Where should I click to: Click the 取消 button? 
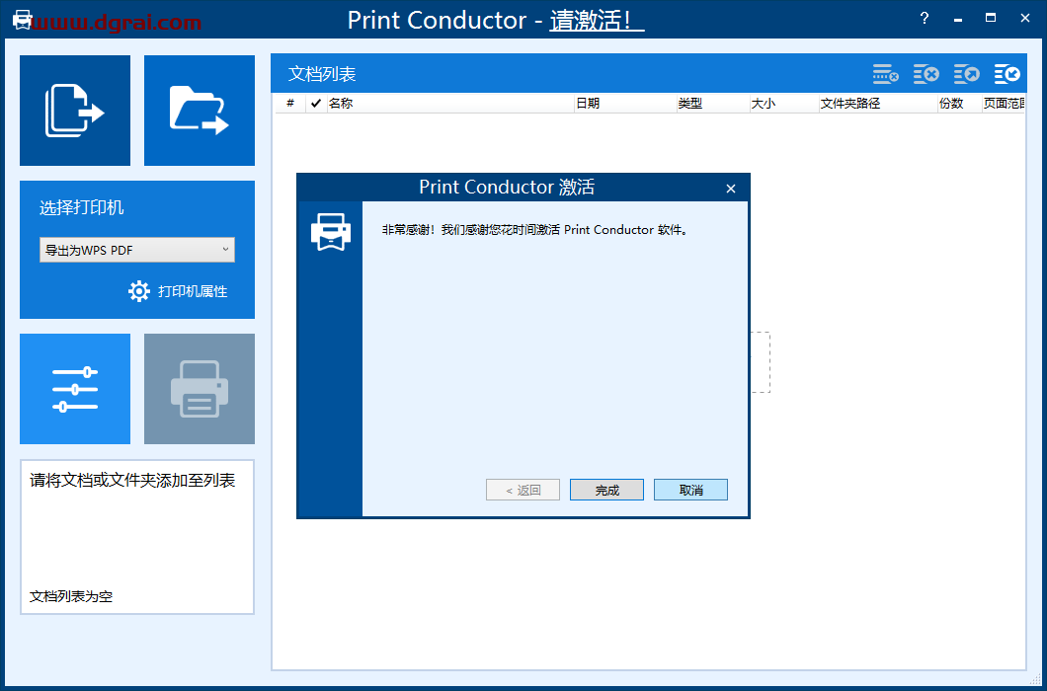[x=690, y=489]
